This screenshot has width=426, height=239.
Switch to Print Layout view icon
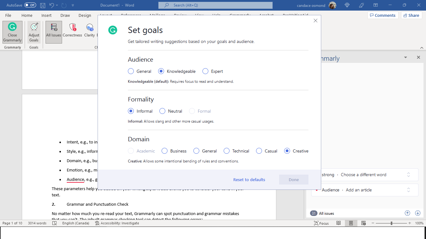coord(351,223)
